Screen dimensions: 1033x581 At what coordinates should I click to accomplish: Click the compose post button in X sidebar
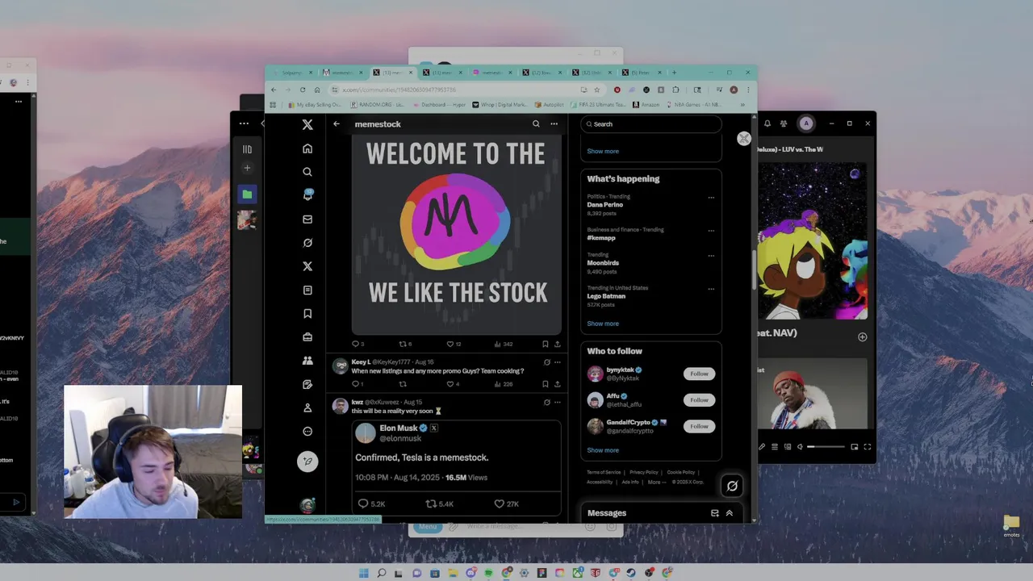(x=307, y=461)
